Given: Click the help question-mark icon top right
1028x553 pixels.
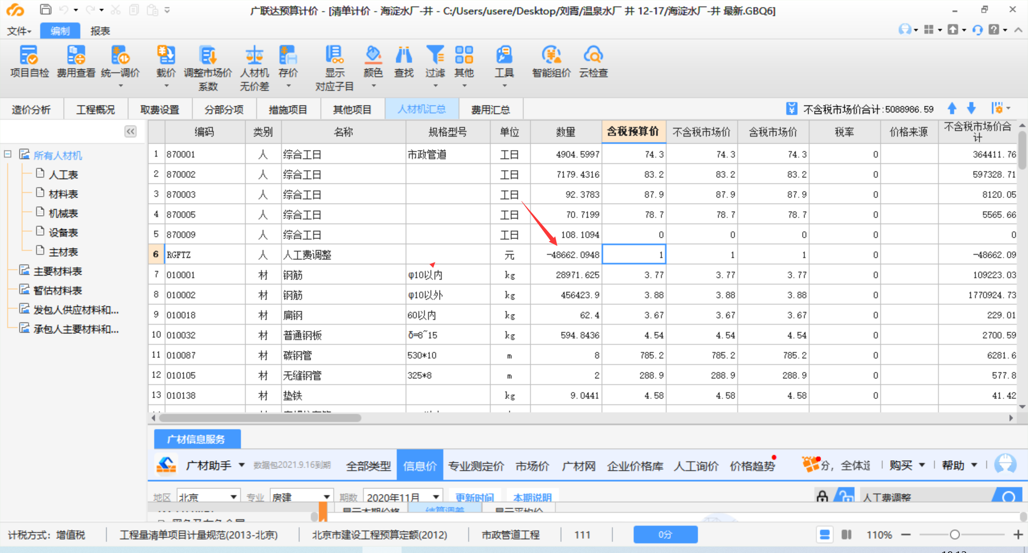Looking at the screenshot, I should pos(994,29).
